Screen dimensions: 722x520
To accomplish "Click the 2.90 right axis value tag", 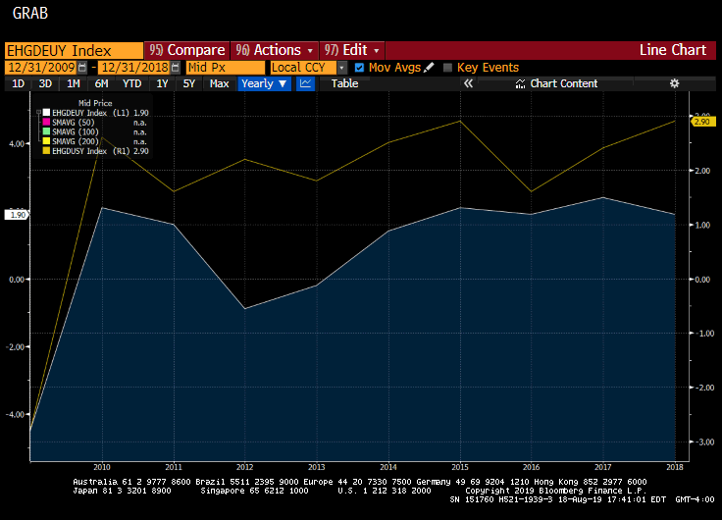I will [702, 122].
